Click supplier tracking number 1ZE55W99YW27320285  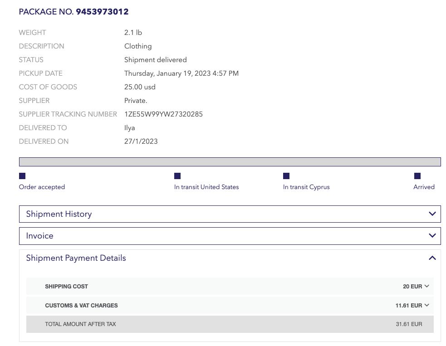pyautogui.click(x=163, y=114)
